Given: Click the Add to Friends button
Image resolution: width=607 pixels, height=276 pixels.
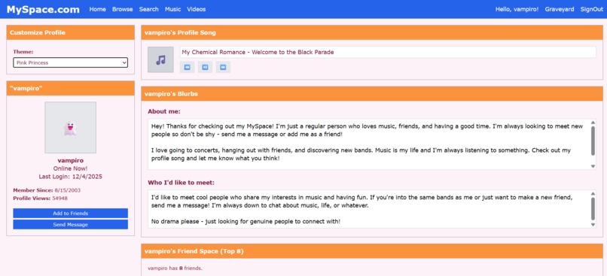Looking at the screenshot, I should [71, 214].
